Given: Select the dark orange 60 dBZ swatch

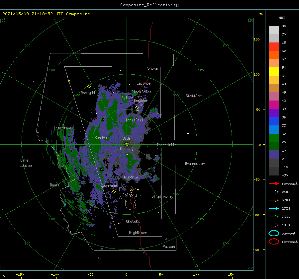Looking at the screenshot, I should pos(274,55).
